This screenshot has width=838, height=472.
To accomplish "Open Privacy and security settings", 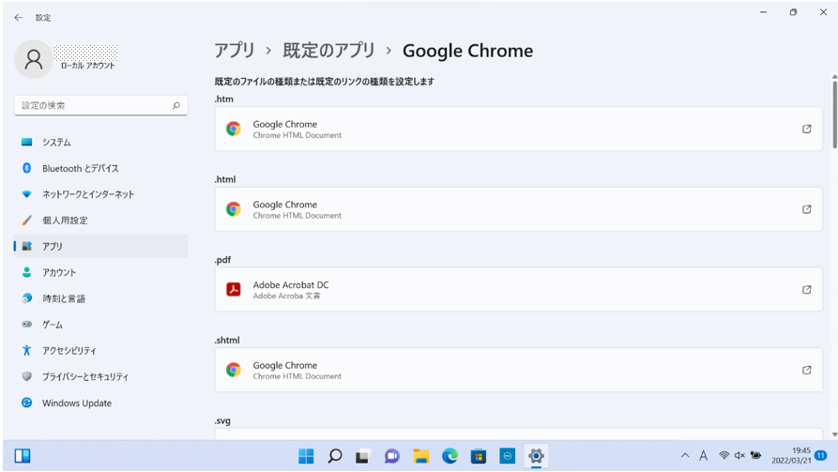I will tap(101, 377).
